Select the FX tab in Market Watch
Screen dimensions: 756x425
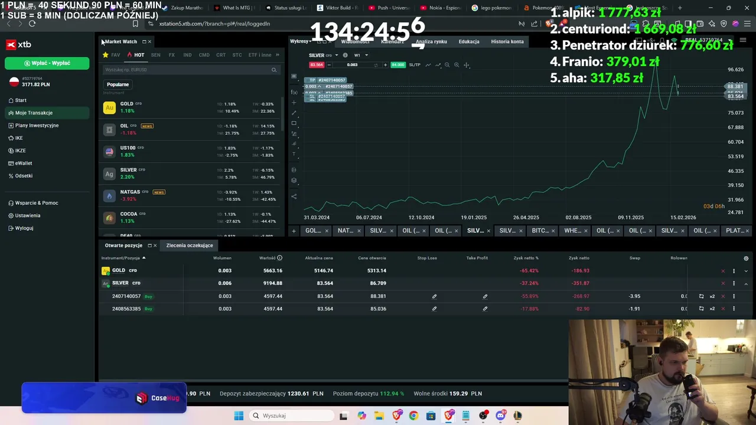click(x=172, y=55)
